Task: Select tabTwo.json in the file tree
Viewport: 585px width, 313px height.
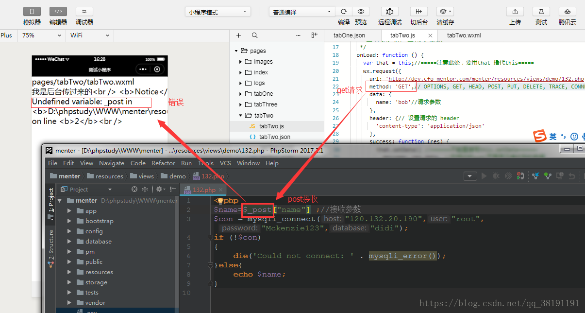Action: coord(277,137)
